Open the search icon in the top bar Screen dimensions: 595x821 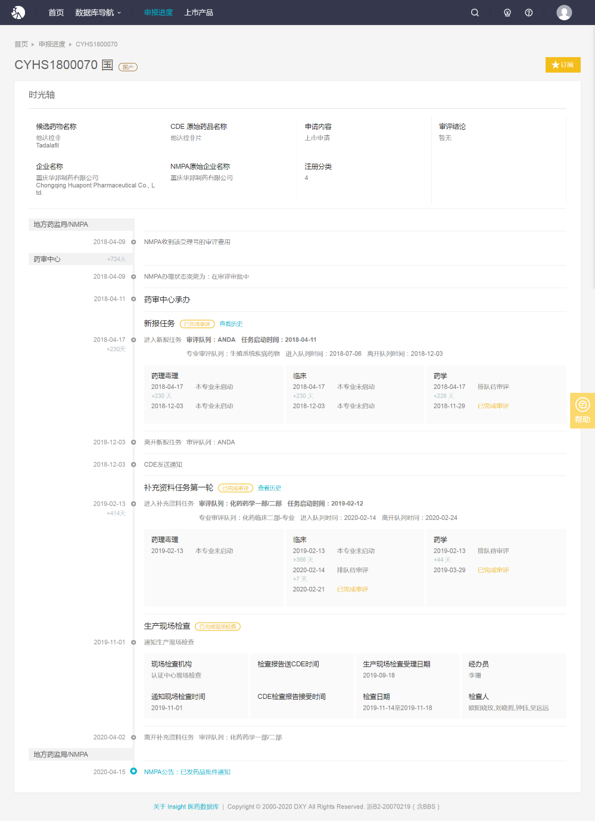pos(475,13)
